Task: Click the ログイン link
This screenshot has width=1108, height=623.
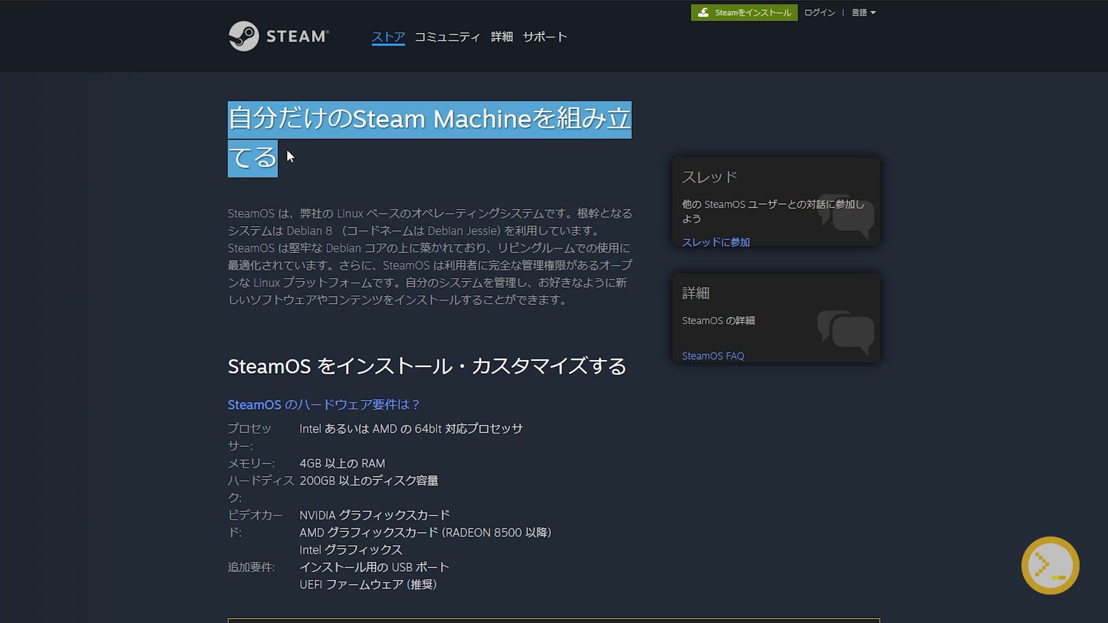Action: coord(819,13)
